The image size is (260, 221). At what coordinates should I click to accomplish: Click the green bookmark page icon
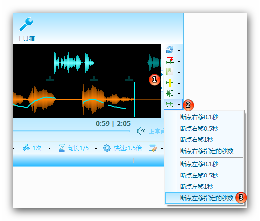170,72
